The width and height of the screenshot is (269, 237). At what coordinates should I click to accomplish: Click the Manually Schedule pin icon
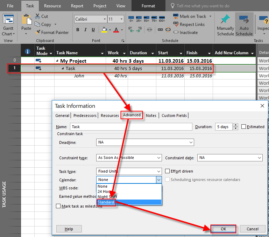225,20
